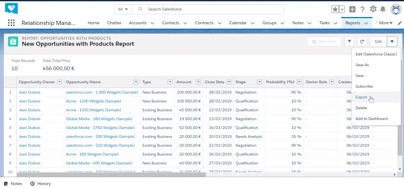Image resolution: width=404 pixels, height=188 pixels.
Task: Open Acme - 1100 Widgets (Sample) link
Action: (x=94, y=101)
